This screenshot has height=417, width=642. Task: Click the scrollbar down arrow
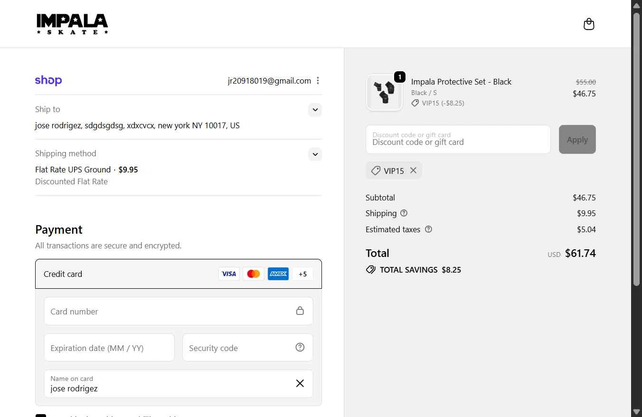click(637, 411)
